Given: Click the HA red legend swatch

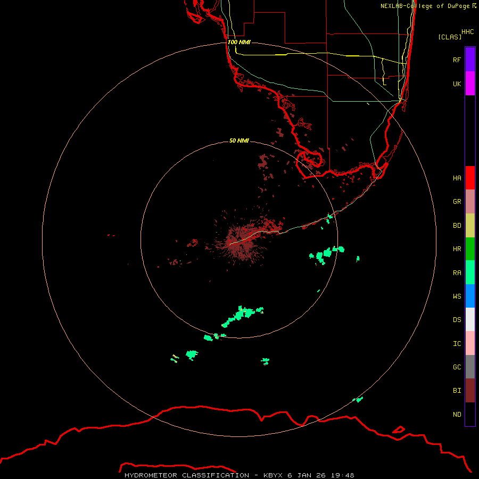Looking at the screenshot, I should [470, 178].
